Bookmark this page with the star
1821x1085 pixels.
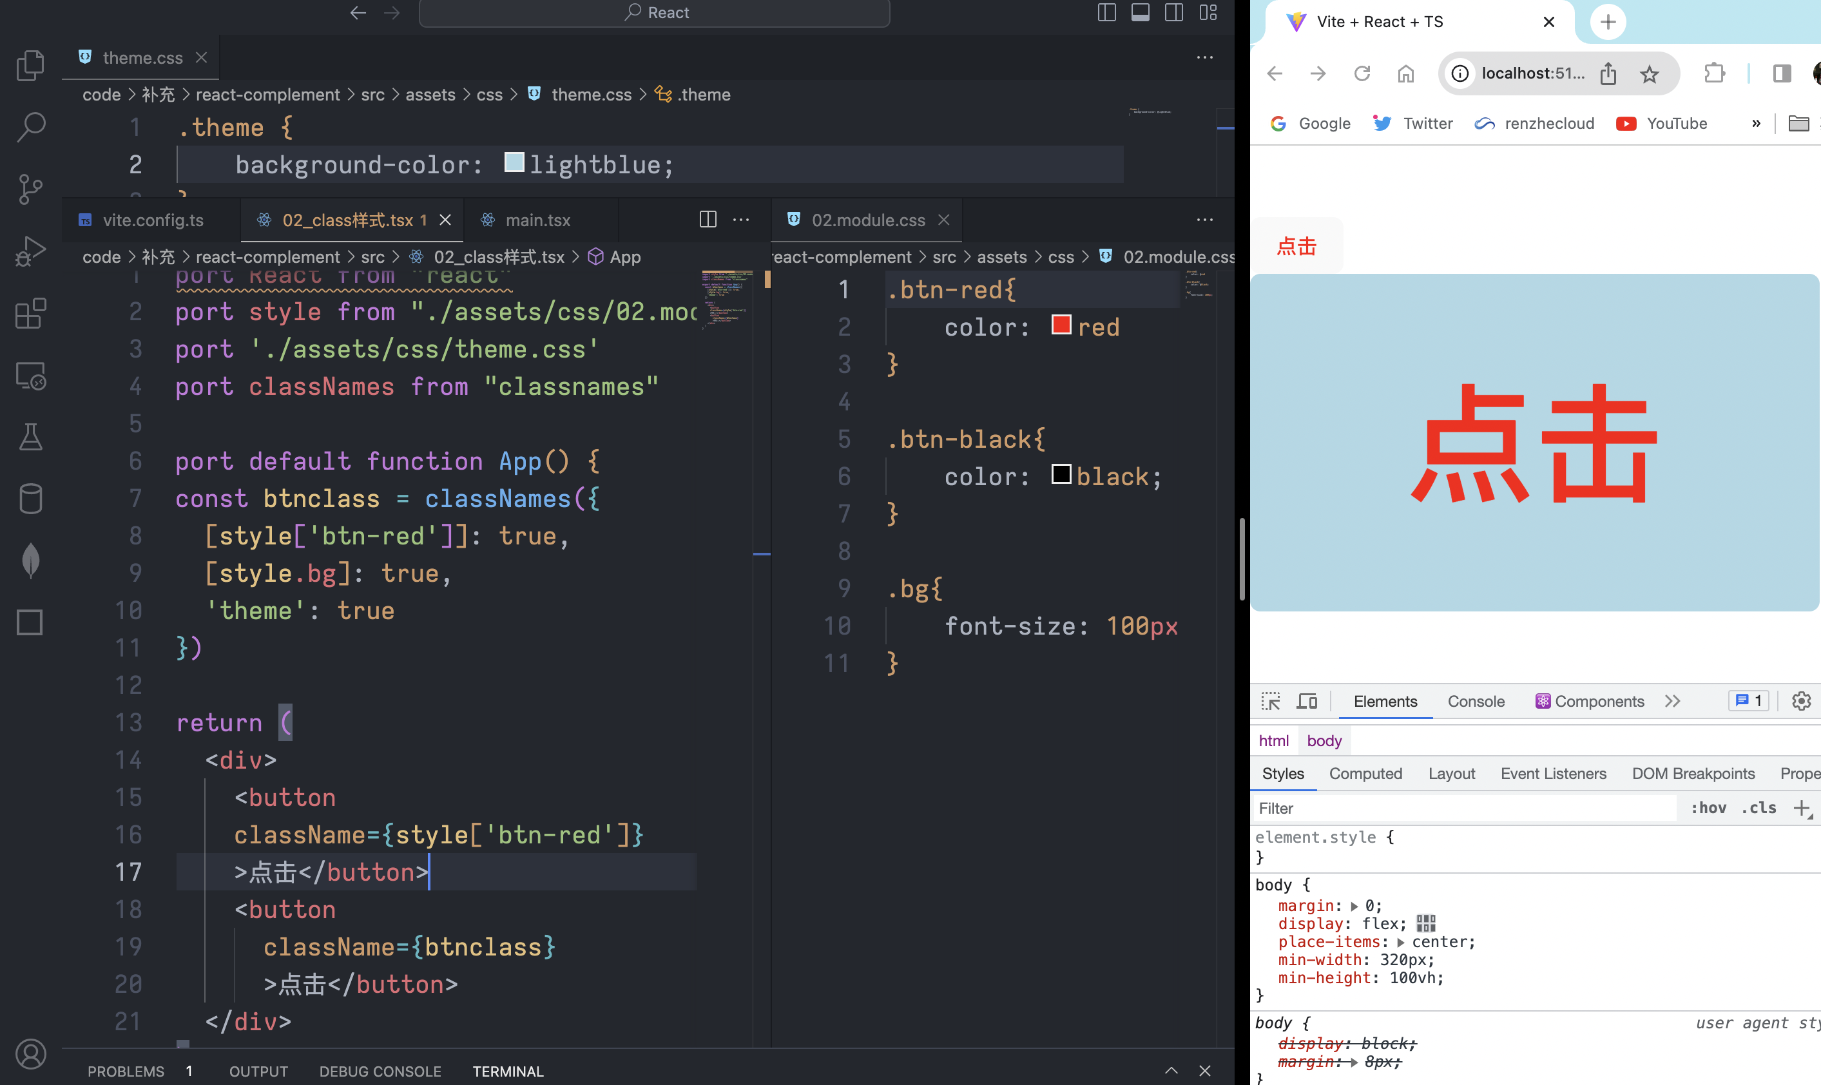1649,73
